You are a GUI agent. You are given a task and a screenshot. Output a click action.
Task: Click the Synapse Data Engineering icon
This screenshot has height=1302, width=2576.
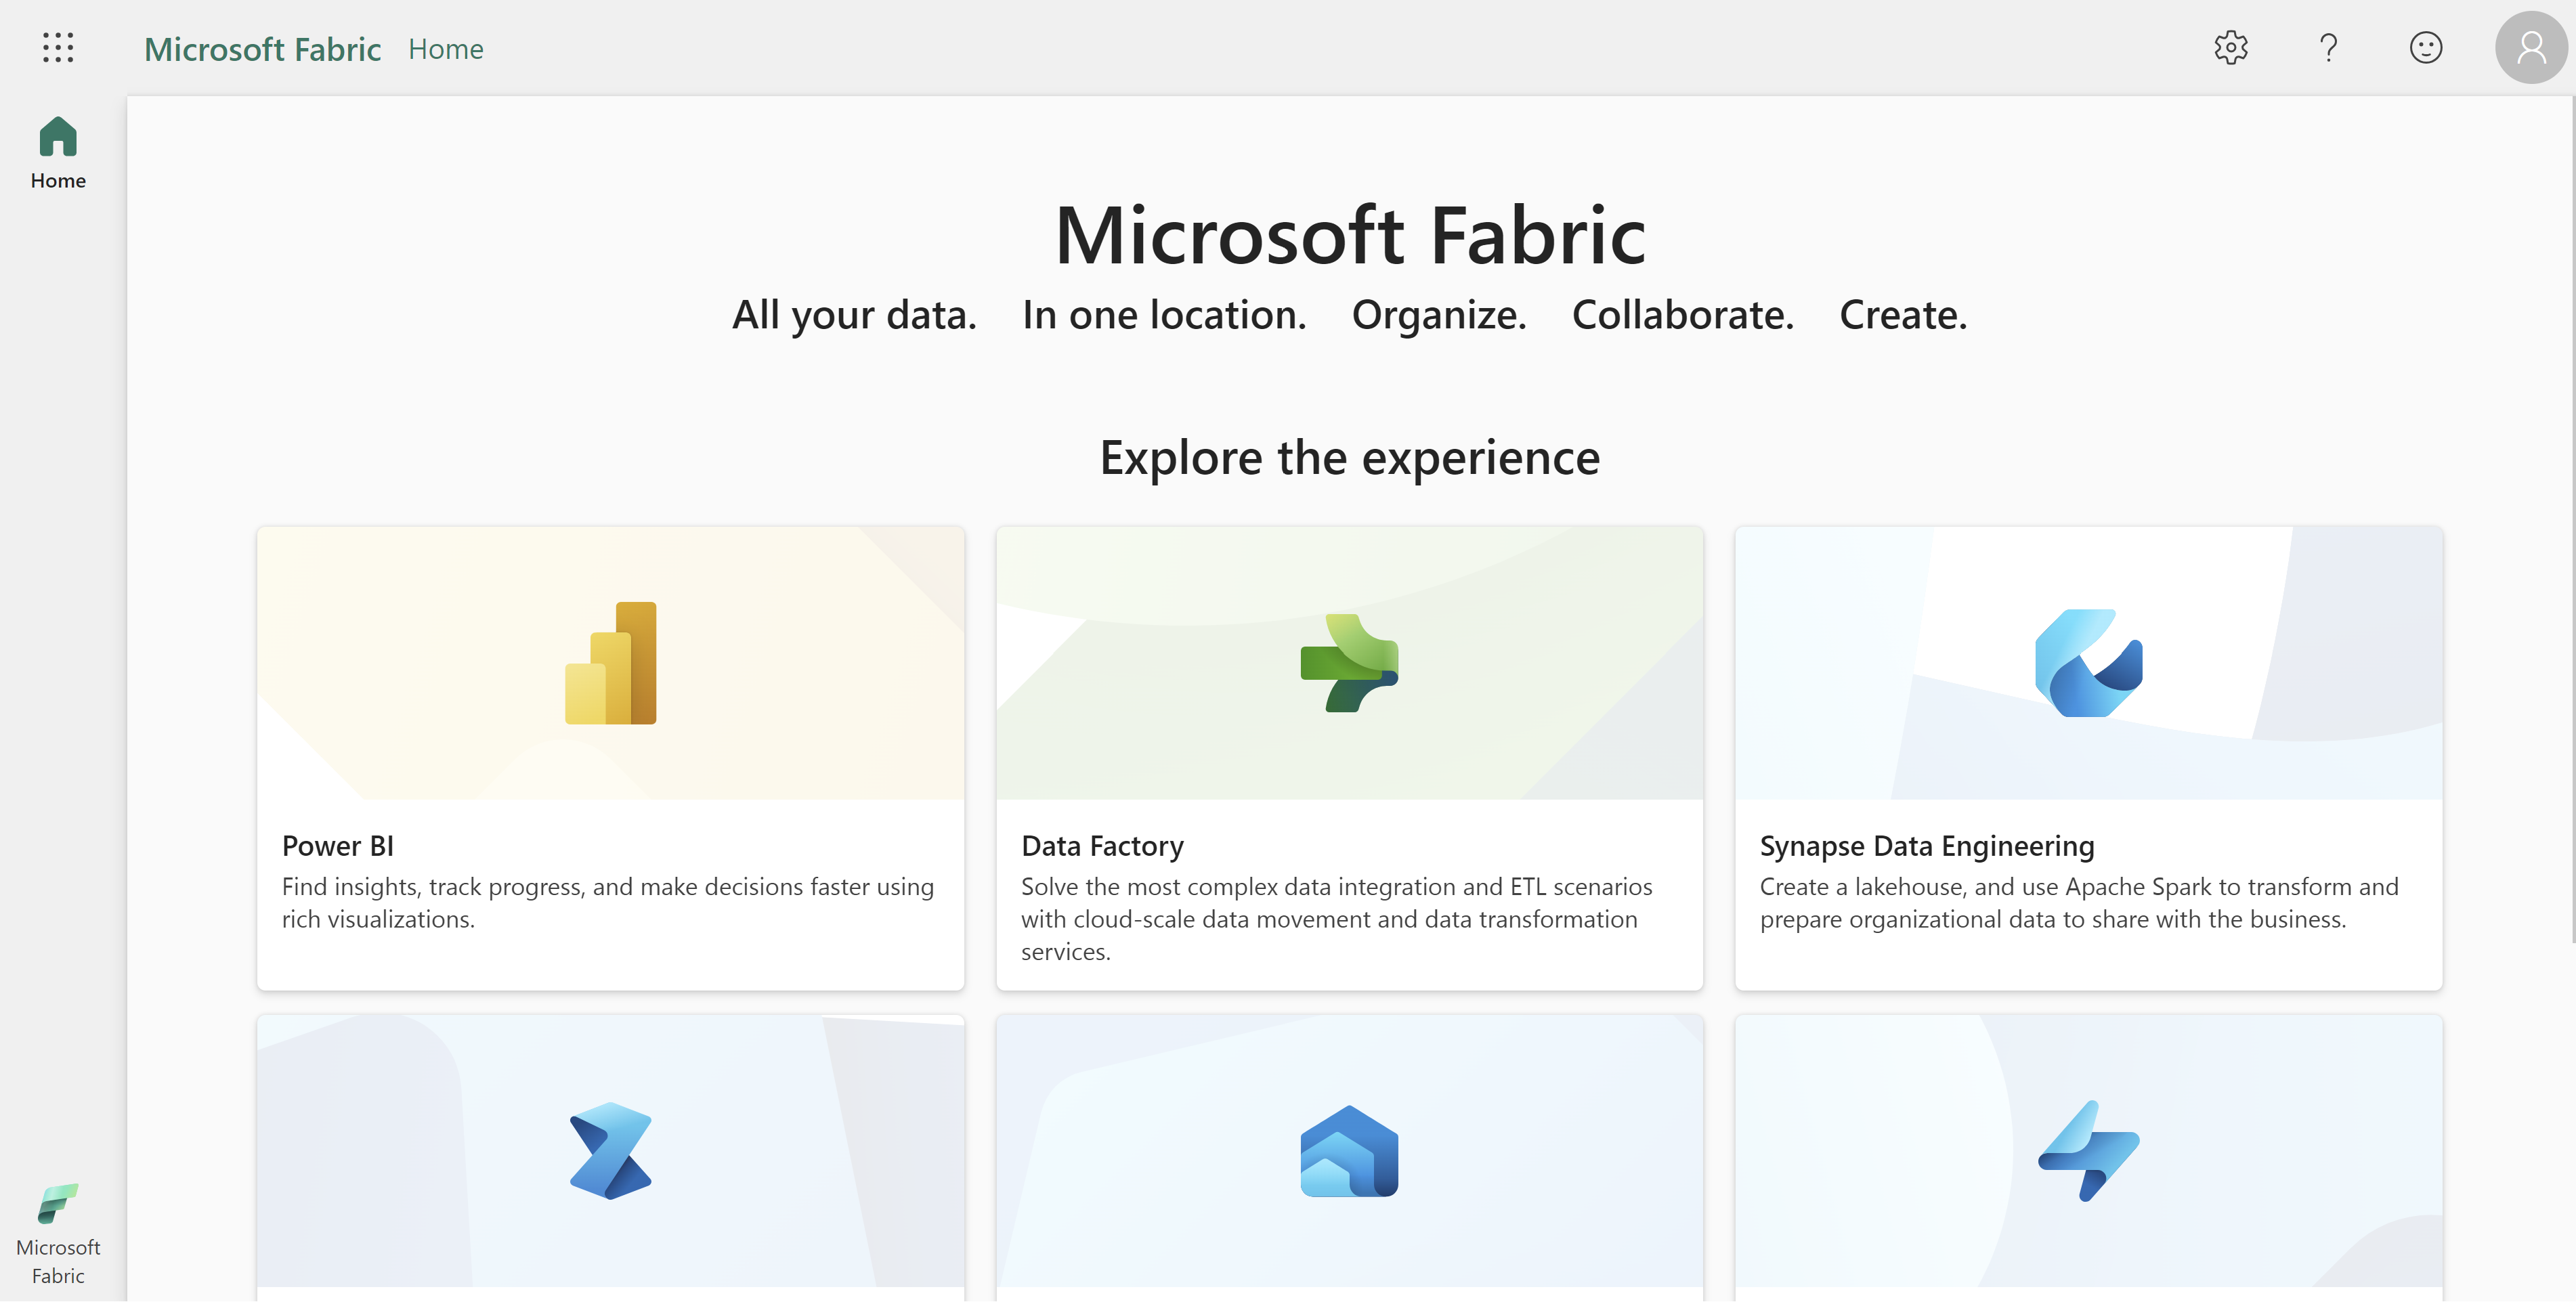tap(2088, 662)
